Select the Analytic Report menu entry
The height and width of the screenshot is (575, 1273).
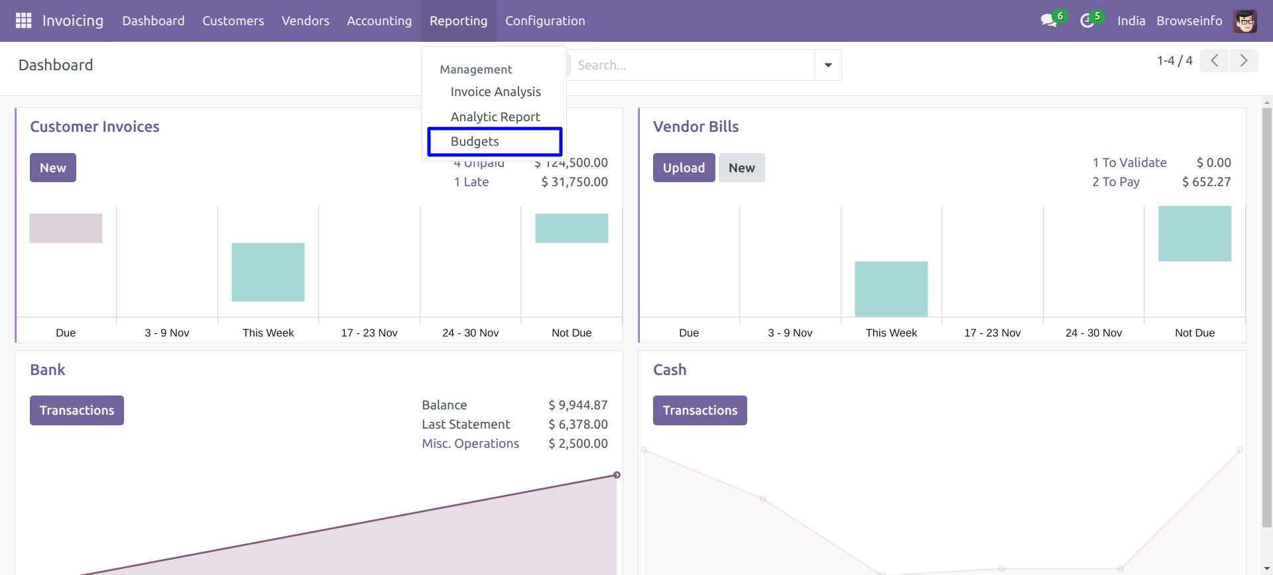click(x=495, y=117)
